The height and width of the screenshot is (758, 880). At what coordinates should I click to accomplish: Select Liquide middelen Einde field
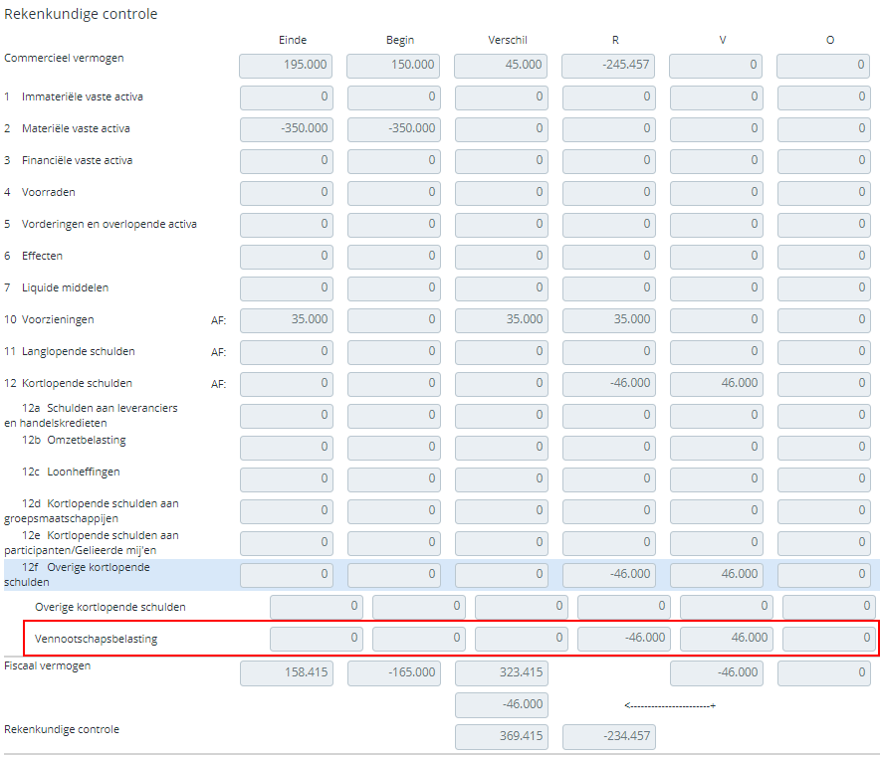[287, 288]
